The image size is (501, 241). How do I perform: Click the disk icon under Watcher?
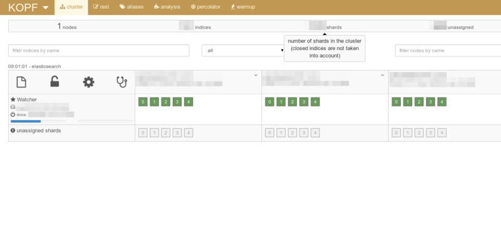coord(13,107)
